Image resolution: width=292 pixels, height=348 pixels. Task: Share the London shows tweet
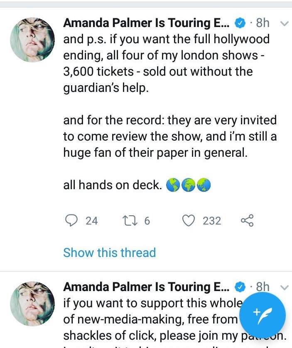pos(247,220)
